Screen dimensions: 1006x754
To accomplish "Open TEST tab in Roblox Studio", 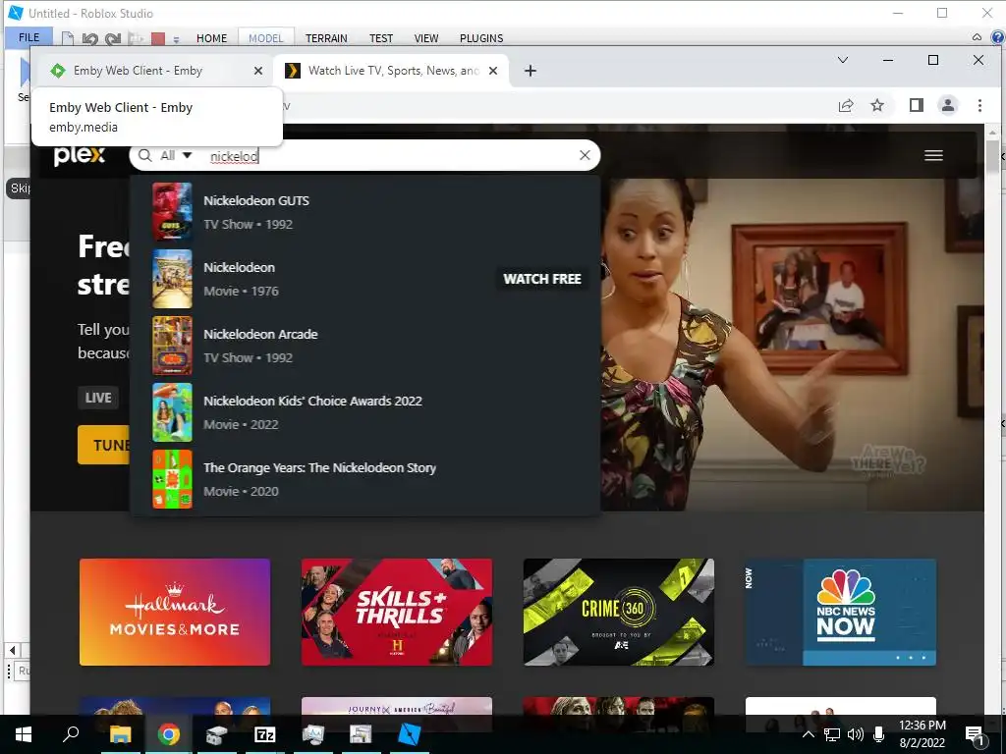I will point(381,38).
